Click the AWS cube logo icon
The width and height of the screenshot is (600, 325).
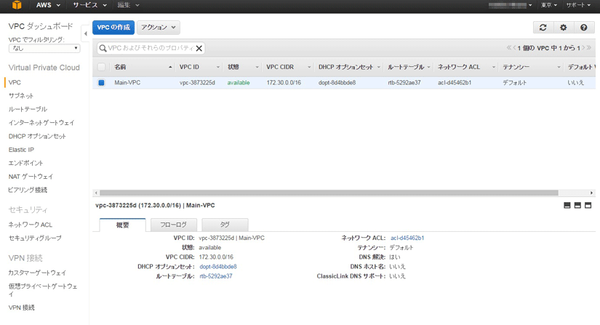[15, 6]
